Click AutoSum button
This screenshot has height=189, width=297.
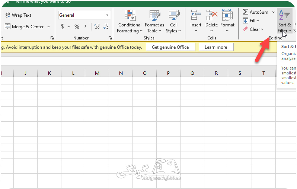pos(255,12)
